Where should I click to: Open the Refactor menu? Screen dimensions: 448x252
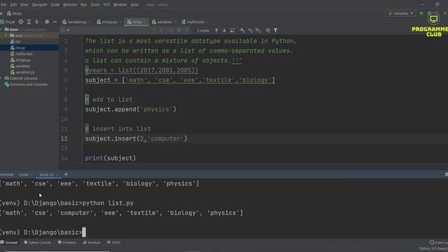coord(70,5)
